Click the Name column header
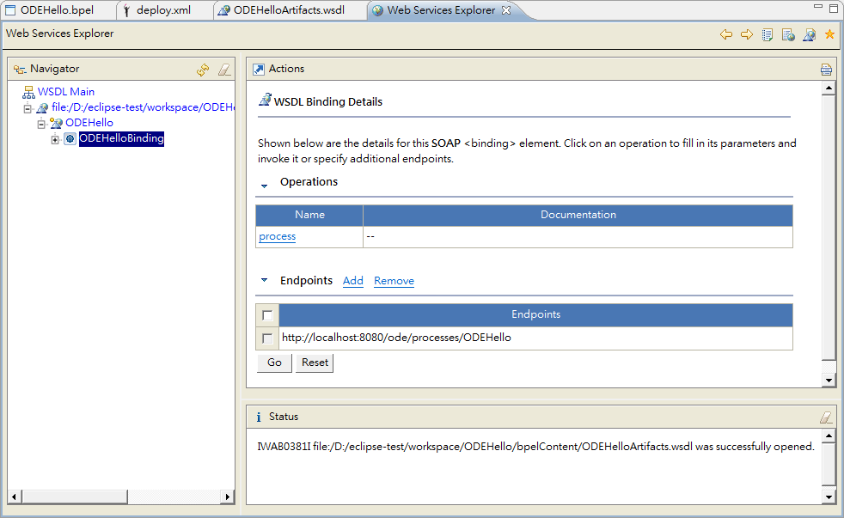The image size is (844, 518). [309, 215]
